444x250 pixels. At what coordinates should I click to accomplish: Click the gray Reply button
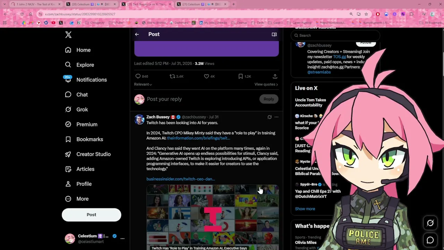pos(269,99)
